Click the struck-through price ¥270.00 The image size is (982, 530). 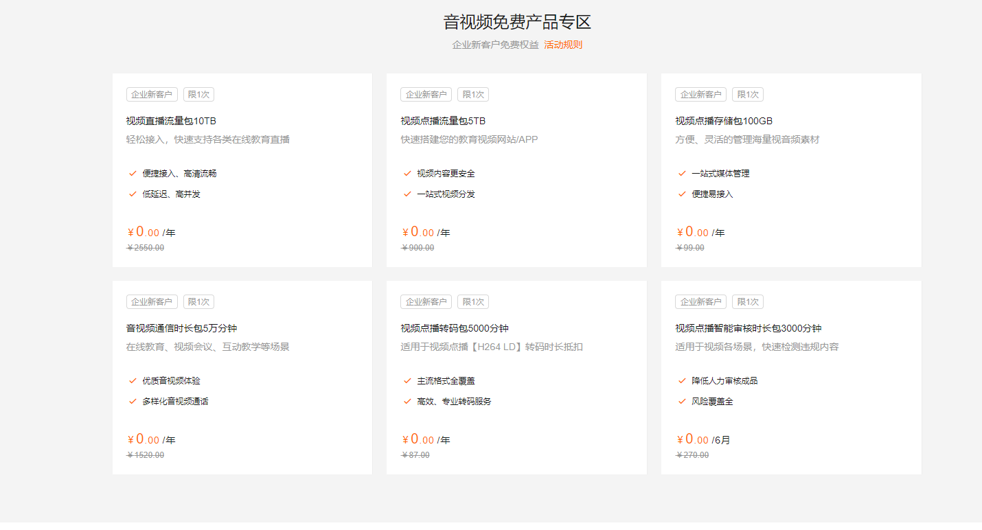pyautogui.click(x=693, y=455)
